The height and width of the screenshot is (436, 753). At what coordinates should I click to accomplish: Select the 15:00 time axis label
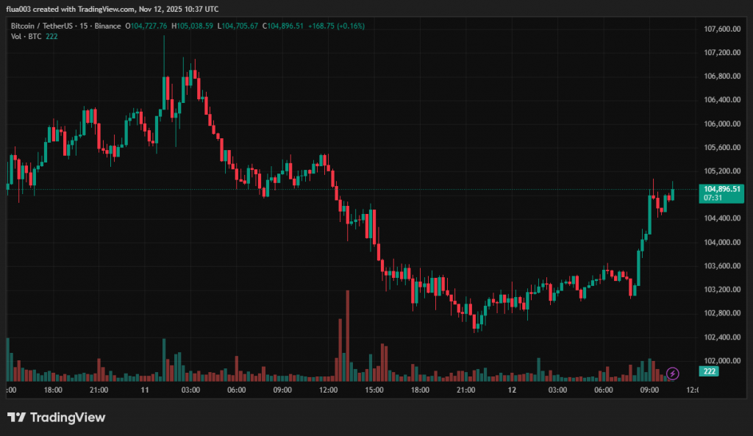point(374,390)
